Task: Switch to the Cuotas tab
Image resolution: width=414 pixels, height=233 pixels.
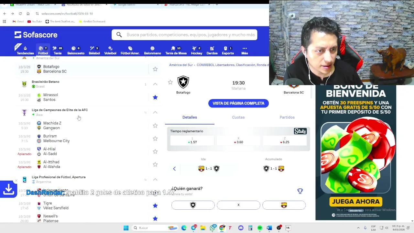Action: pyautogui.click(x=238, y=117)
